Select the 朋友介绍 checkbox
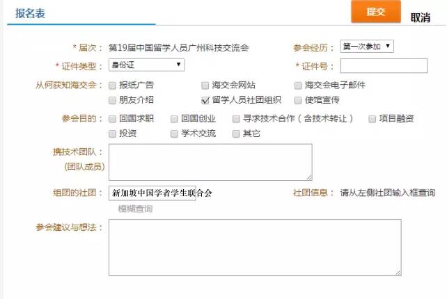Image resolution: width=447 pixels, height=299 pixels. [113, 100]
